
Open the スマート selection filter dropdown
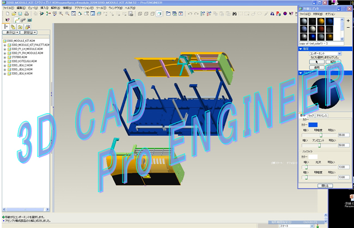(296, 226)
